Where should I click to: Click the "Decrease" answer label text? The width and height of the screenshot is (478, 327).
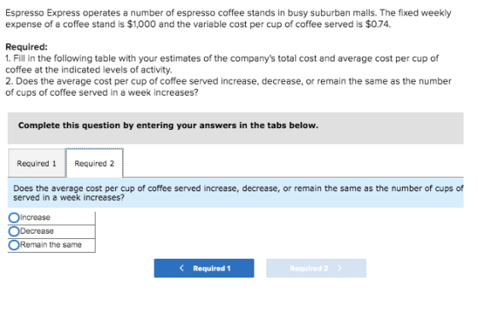coord(37,231)
